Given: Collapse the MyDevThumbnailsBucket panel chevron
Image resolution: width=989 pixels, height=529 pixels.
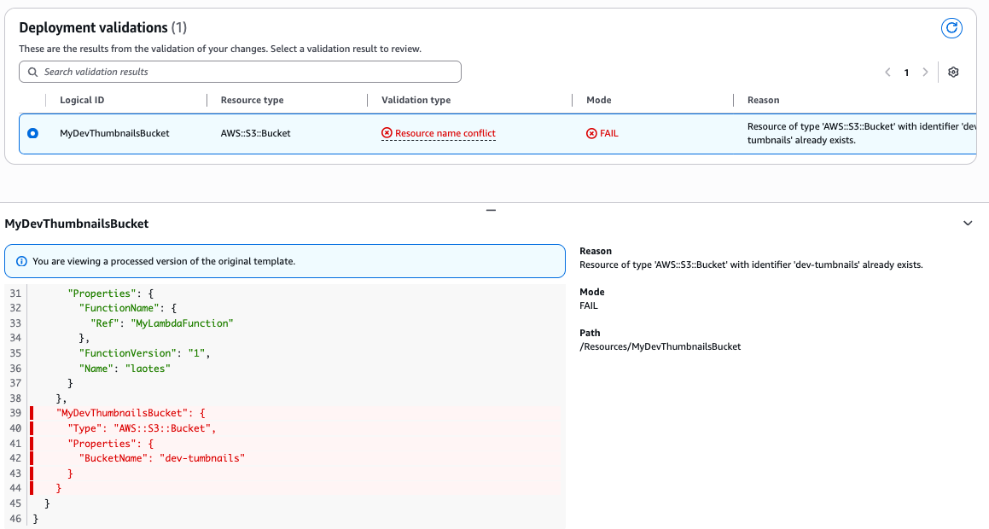Looking at the screenshot, I should coord(967,223).
